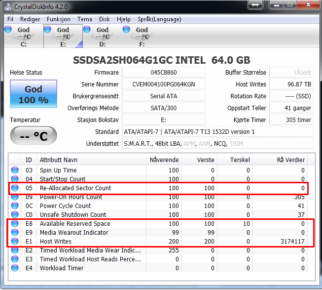Viewport: 322px width, 290px height.
Task: Click the Rotation Rate value field
Action: point(291,96)
